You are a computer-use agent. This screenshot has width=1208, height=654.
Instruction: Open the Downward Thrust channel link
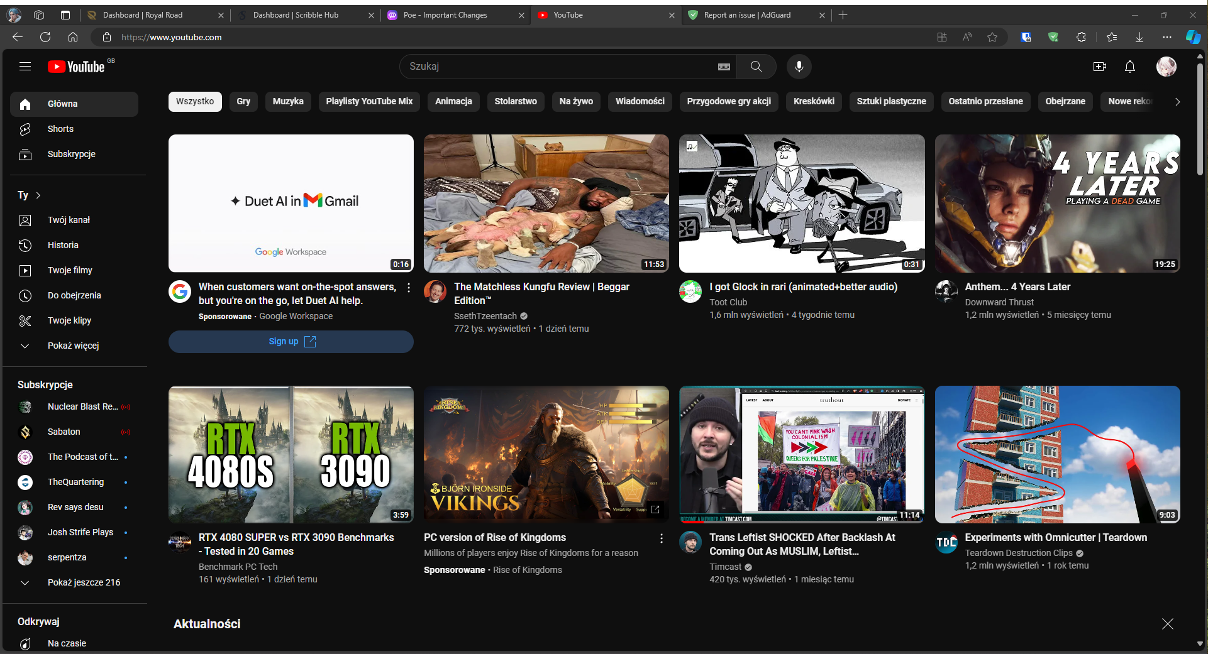click(x=999, y=302)
